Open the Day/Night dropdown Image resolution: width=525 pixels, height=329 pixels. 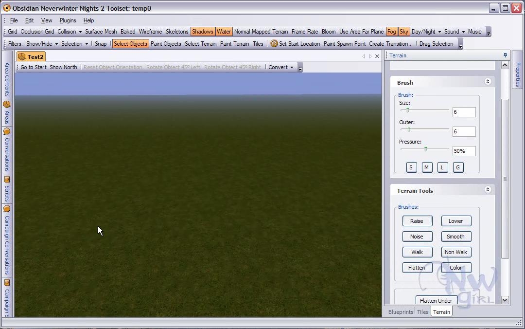click(x=426, y=32)
